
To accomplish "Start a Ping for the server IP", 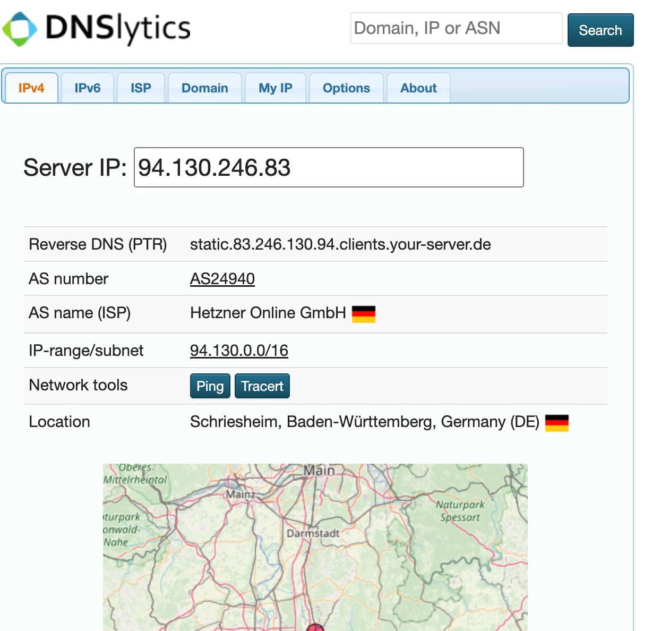I will tap(210, 386).
